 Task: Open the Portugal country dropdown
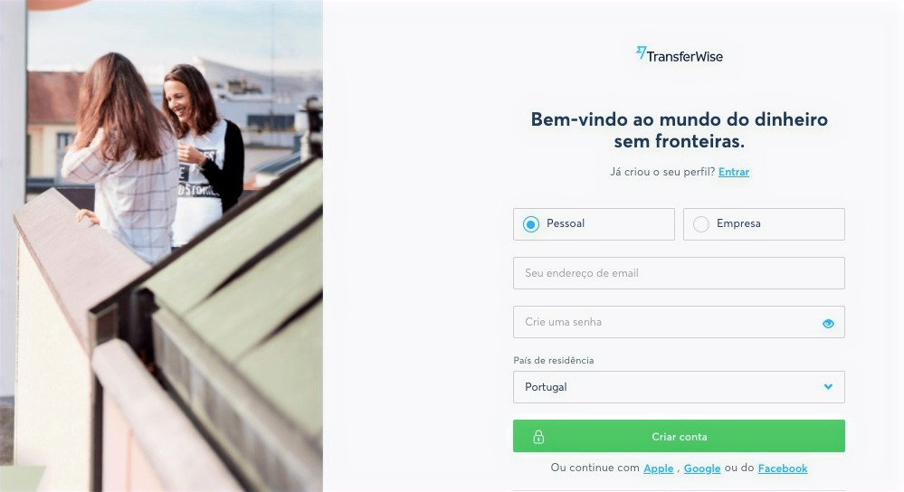(x=679, y=386)
